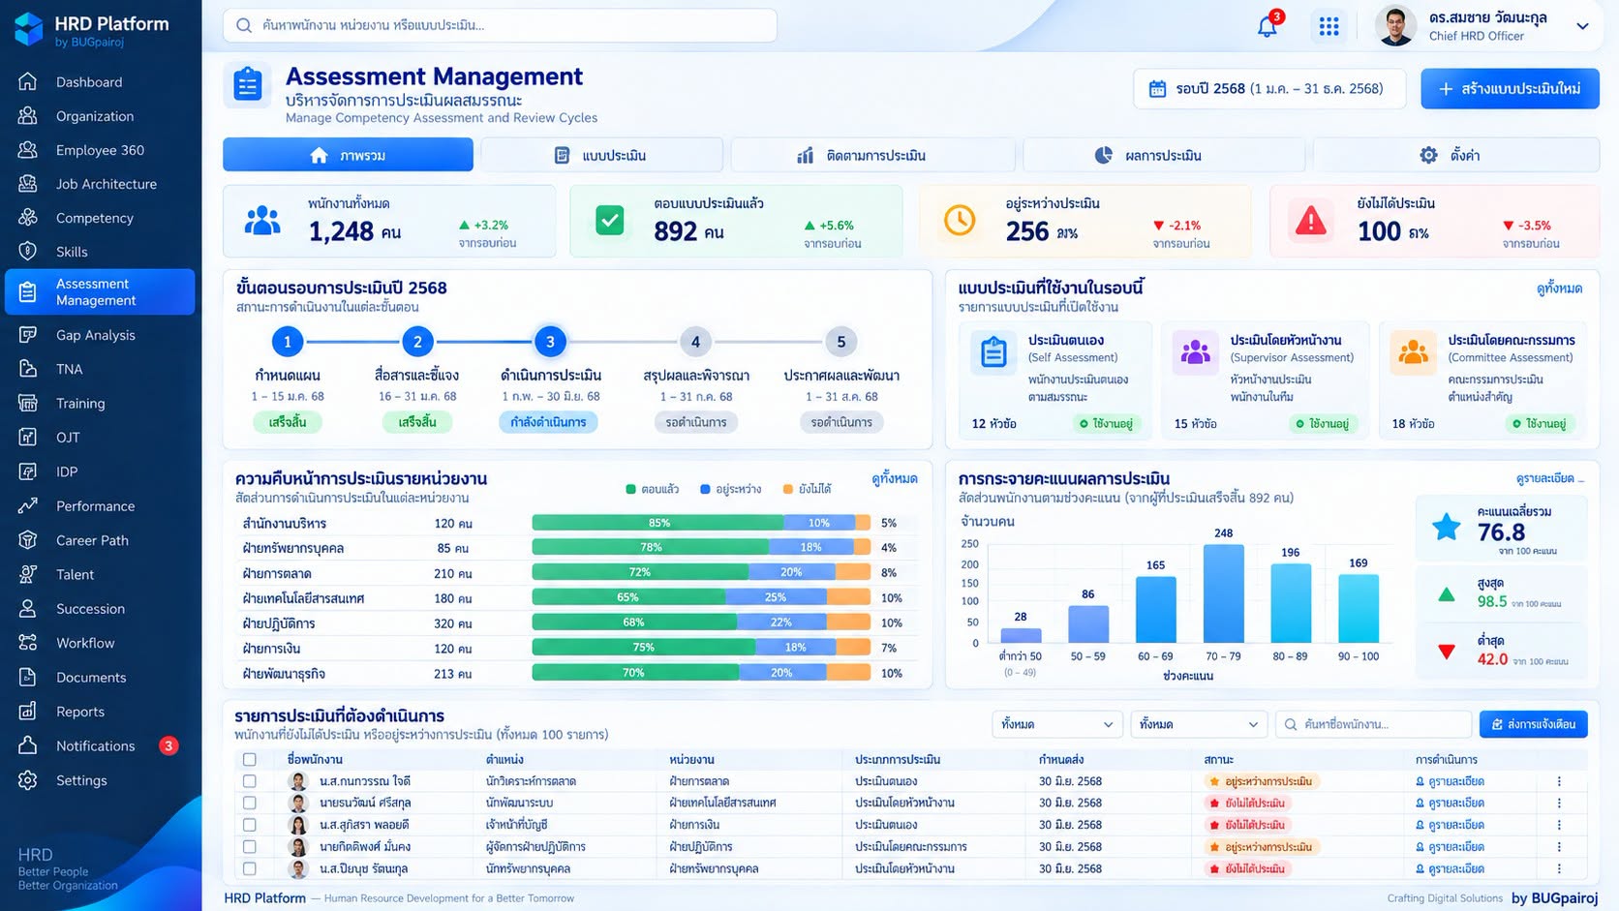Check the row for นายกิตติพงศ์ มั่นคง

[x=250, y=846]
